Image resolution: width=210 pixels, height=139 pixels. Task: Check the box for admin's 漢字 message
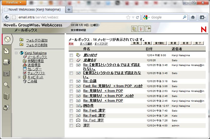(x=71, y=125)
